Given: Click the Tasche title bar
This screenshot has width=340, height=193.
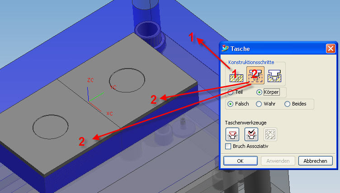Looking at the screenshot, I should point(278,48).
